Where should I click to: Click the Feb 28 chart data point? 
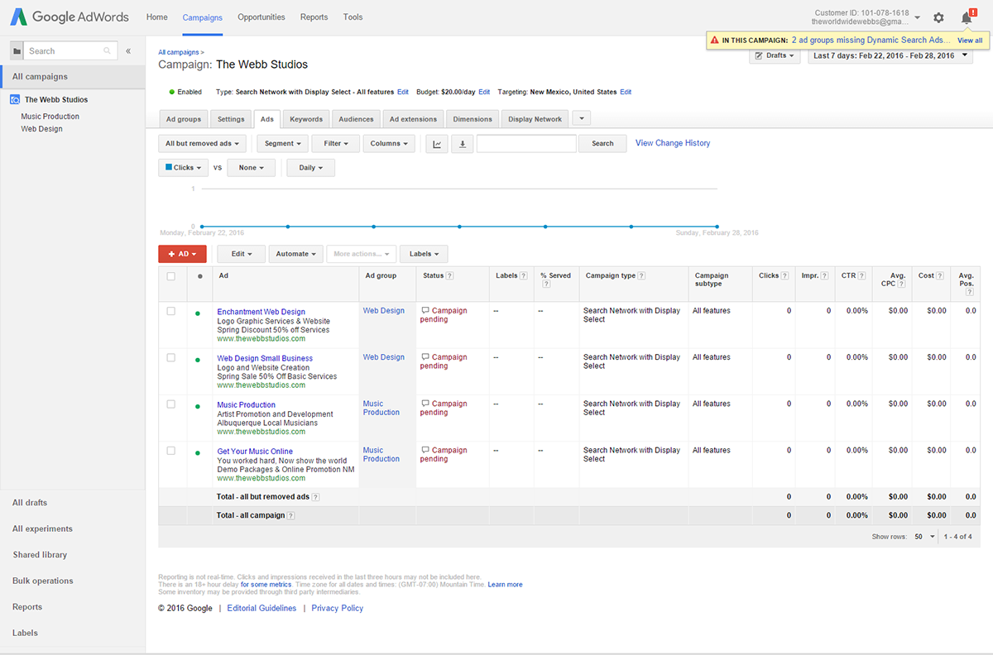[x=717, y=226]
